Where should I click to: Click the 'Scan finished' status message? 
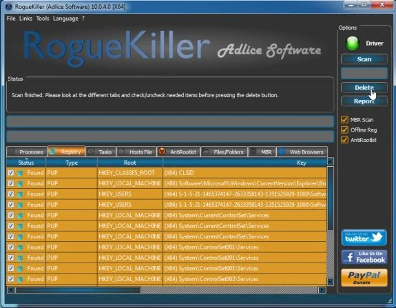[145, 95]
